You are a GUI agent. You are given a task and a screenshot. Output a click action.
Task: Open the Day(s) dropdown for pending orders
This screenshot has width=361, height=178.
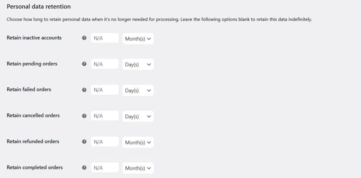(138, 64)
